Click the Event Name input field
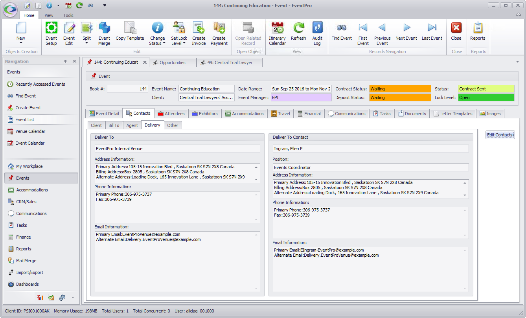 pyautogui.click(x=206, y=89)
